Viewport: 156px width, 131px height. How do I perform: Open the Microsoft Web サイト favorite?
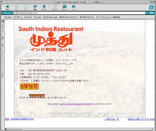[x=68, y=17]
